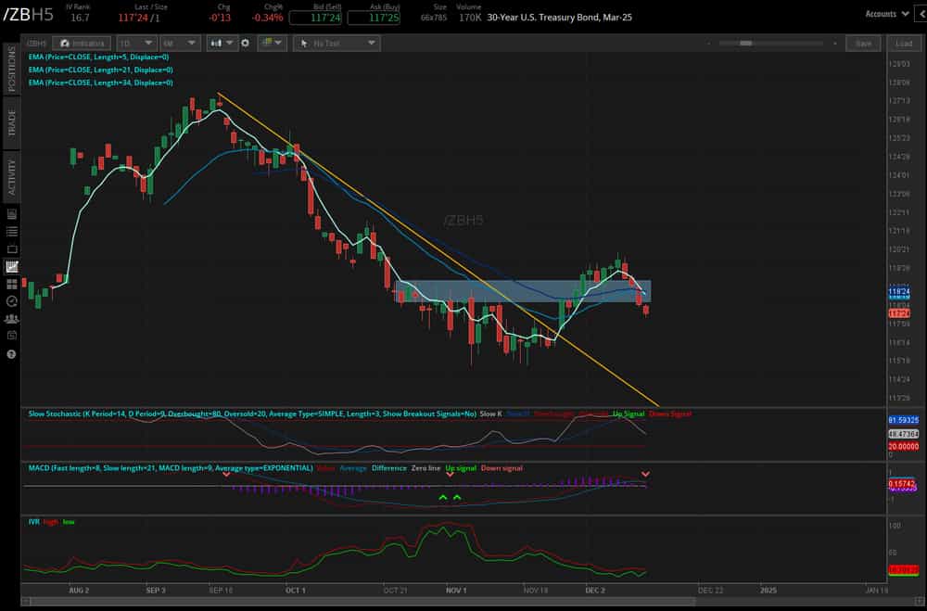Image resolution: width=927 pixels, height=611 pixels.
Task: Click the Save chart button
Action: [x=862, y=43]
